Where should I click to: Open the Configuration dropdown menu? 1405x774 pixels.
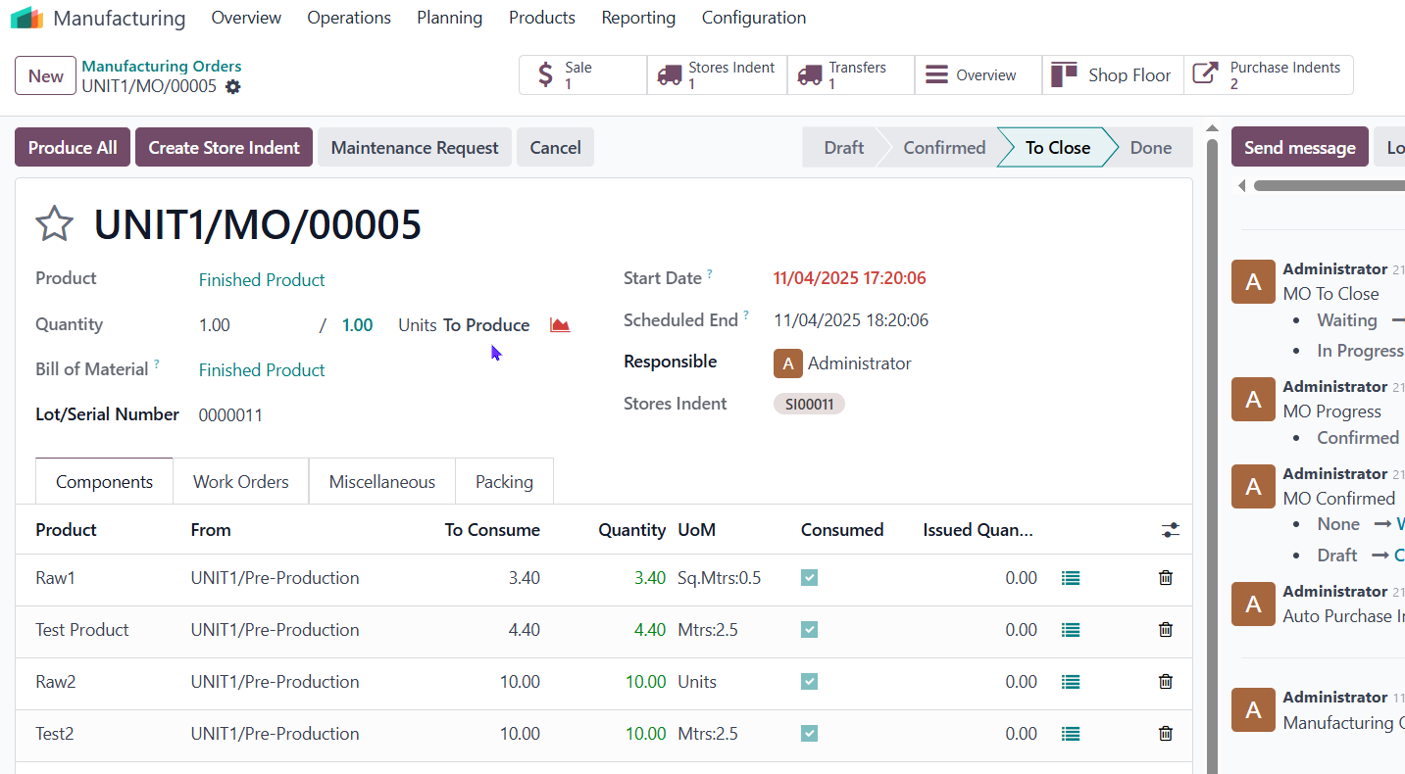pyautogui.click(x=753, y=18)
